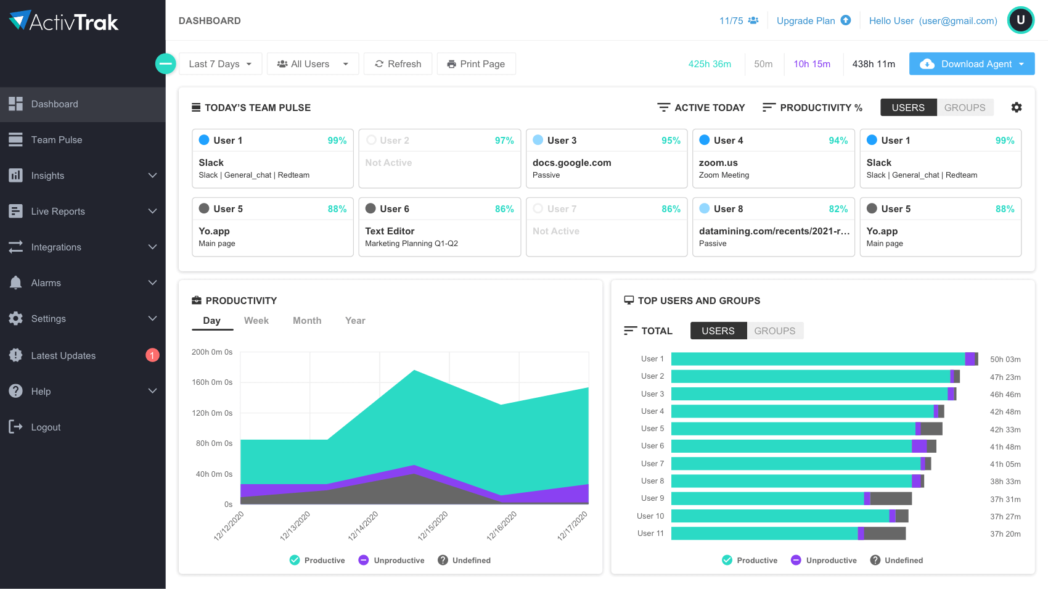Expand the Insights sidebar section
1048x589 pixels.
(x=47, y=175)
